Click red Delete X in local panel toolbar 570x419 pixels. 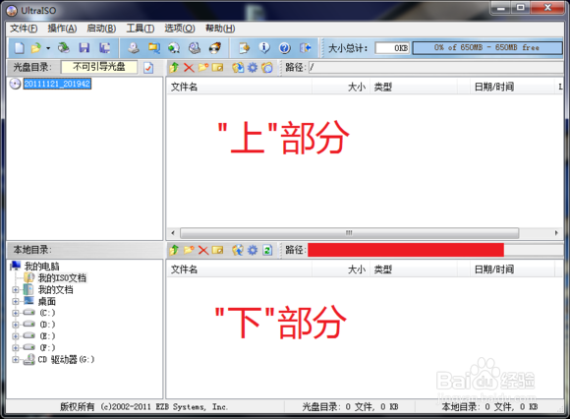coord(203,250)
